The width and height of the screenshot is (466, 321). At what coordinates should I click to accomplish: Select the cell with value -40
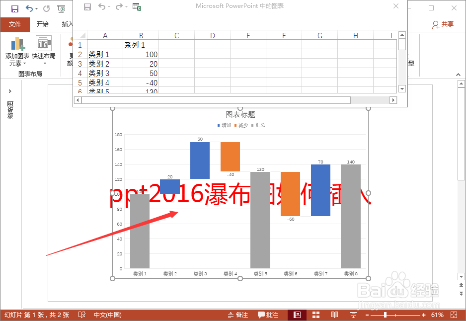[141, 82]
